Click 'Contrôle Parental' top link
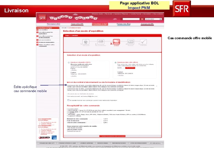214x148 pixels. coord(136,14)
